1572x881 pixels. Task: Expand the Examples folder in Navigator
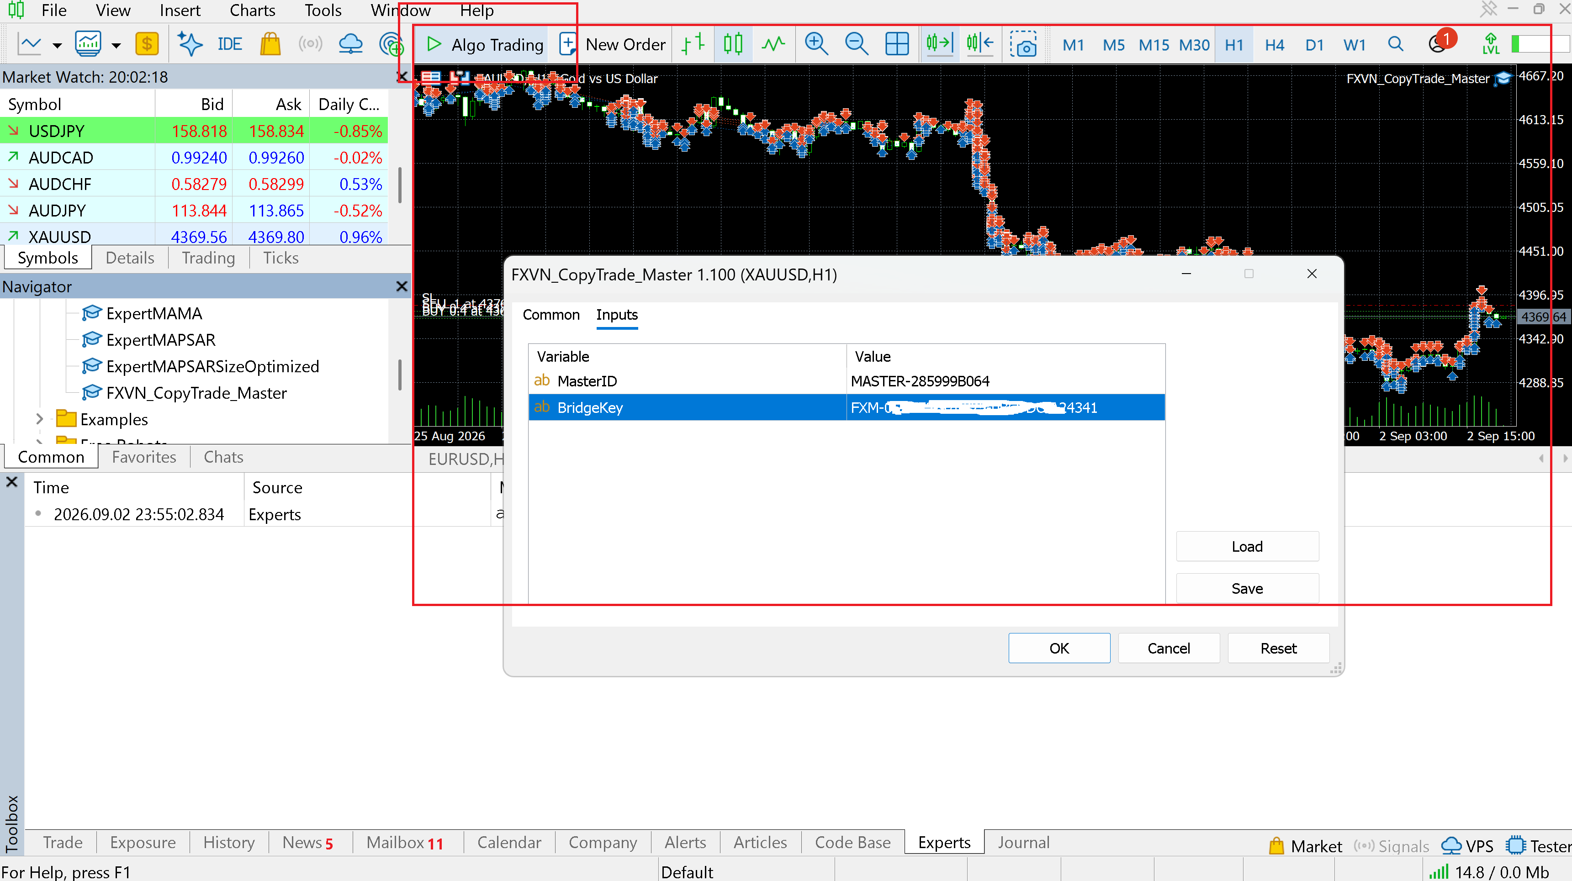(40, 419)
